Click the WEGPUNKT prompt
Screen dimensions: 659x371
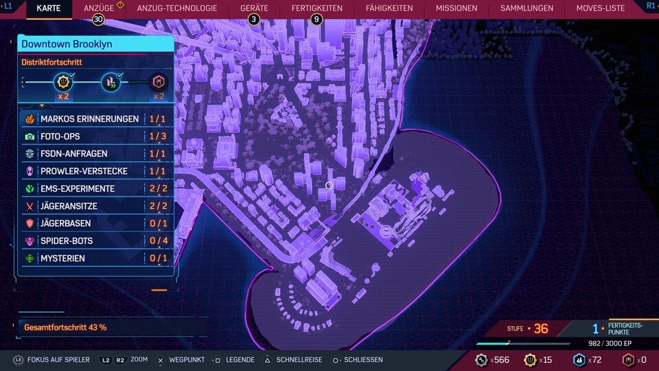(x=181, y=360)
